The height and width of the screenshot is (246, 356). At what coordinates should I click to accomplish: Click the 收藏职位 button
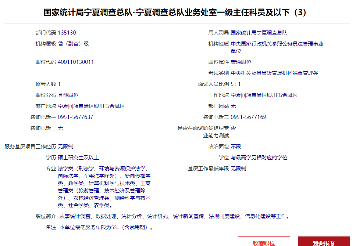click(x=264, y=242)
